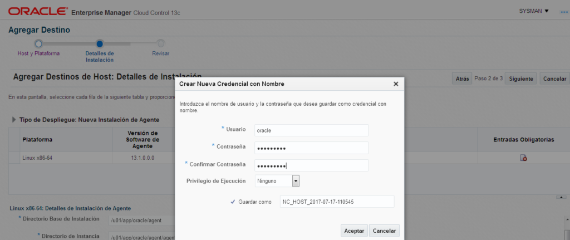Image resolution: width=570 pixels, height=240 pixels.
Task: Click the Usuario input field
Action: click(311, 130)
